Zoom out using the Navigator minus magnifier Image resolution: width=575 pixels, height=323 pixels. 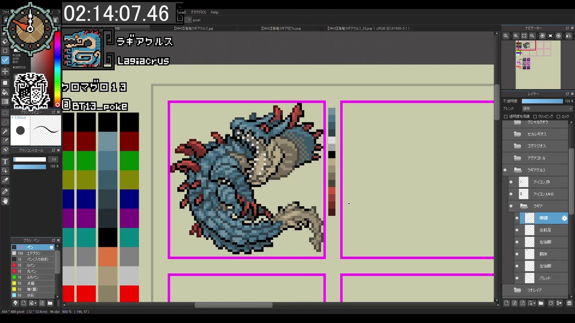[532, 36]
